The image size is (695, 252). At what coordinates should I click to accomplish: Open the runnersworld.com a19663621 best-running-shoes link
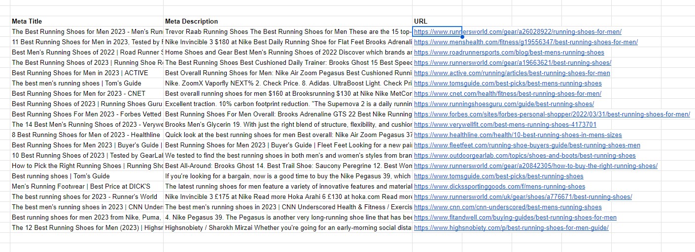pos(513,63)
